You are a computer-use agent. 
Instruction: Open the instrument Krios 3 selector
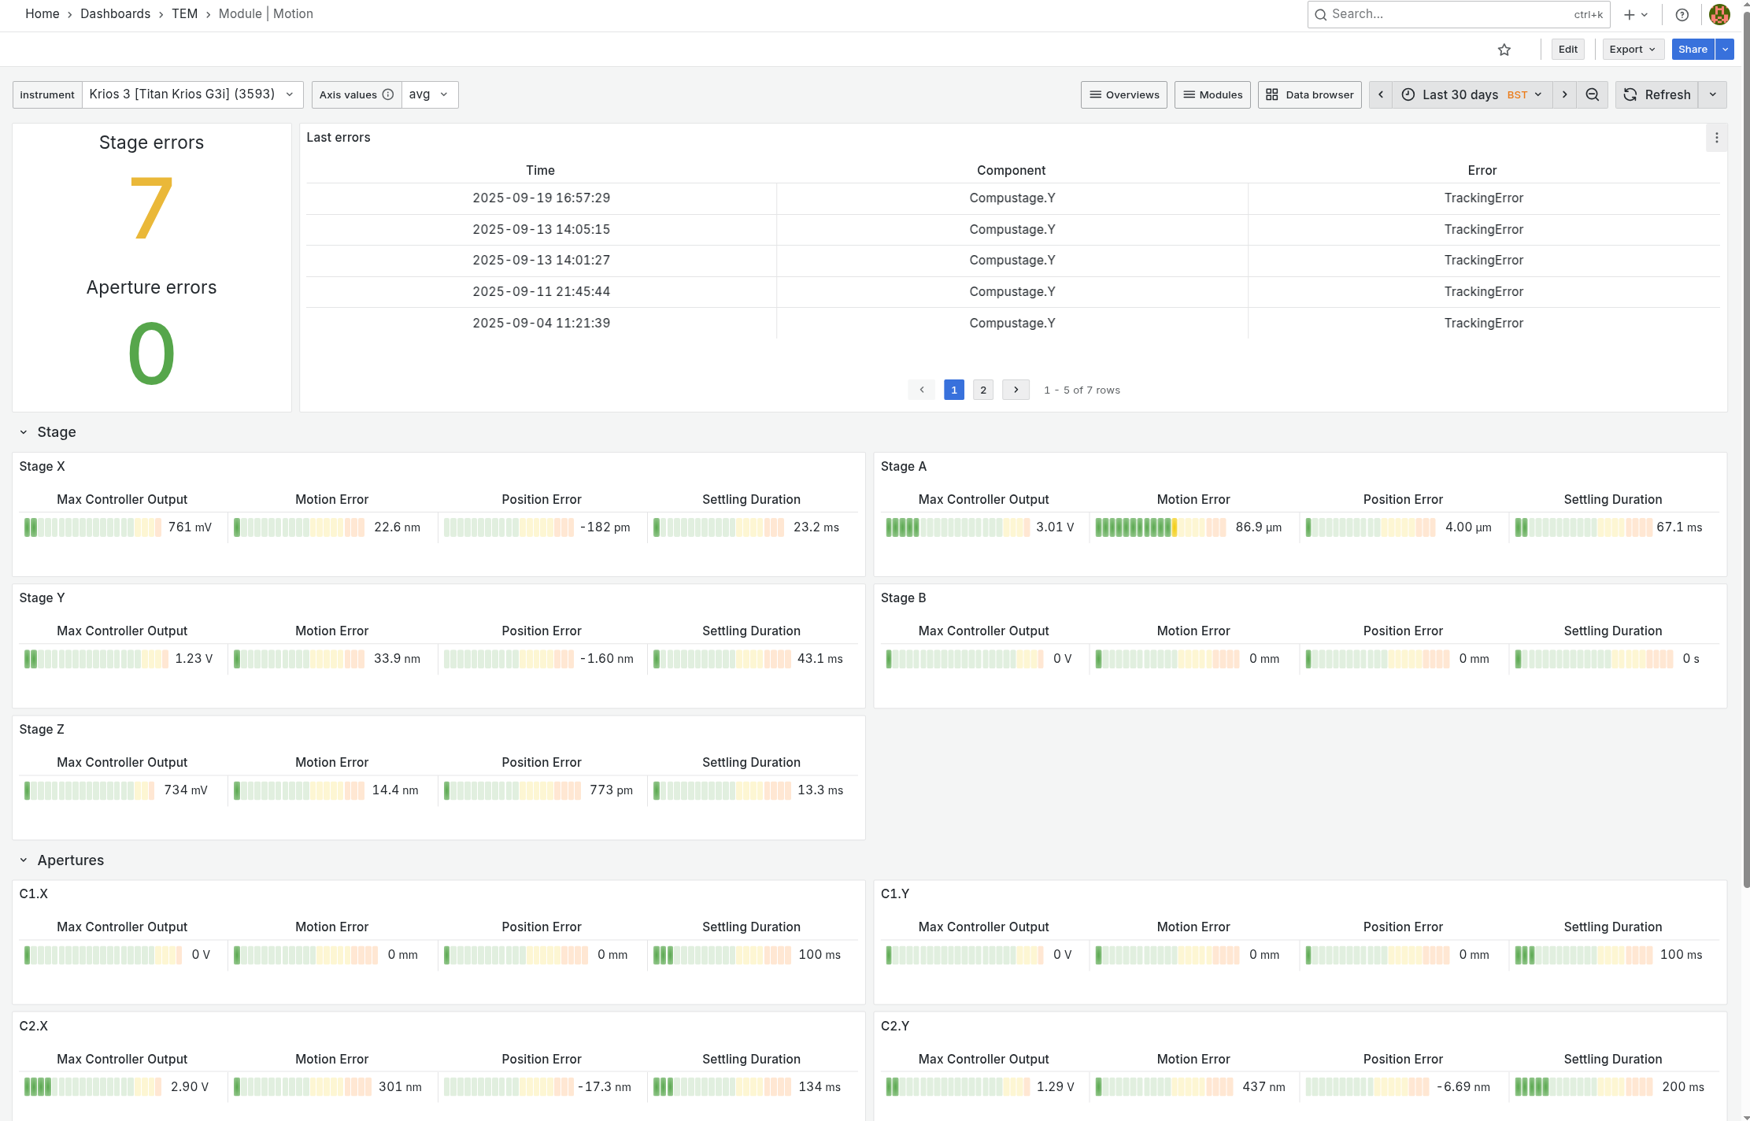pos(192,94)
